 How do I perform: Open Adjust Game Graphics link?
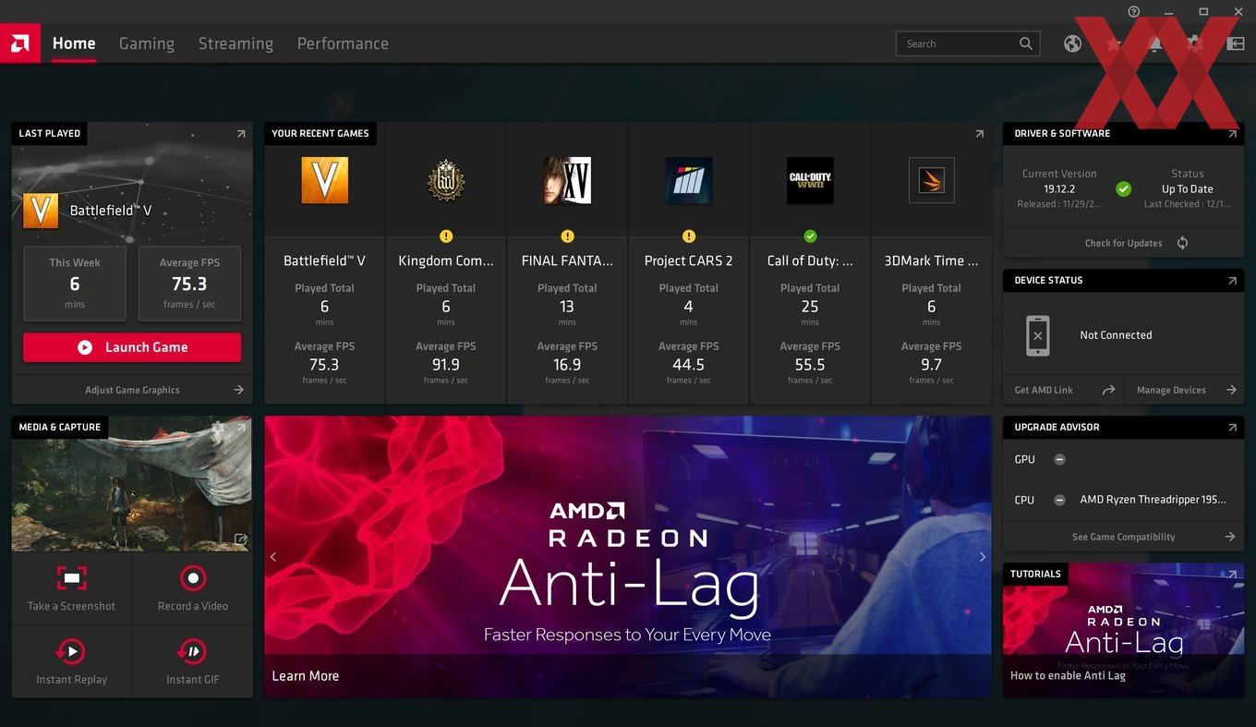(x=132, y=390)
